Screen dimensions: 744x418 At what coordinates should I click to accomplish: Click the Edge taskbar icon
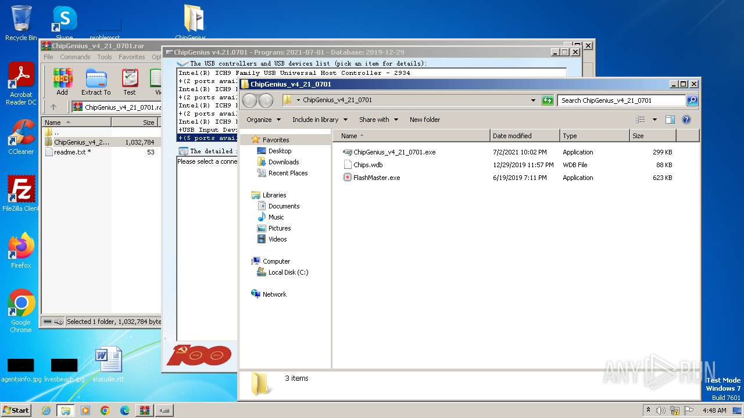pyautogui.click(x=125, y=410)
